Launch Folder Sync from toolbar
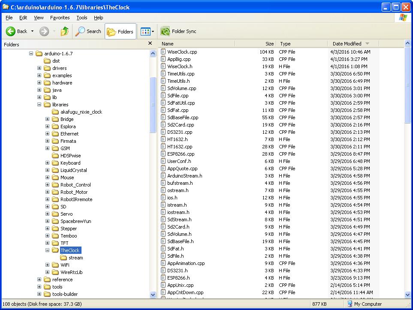The image size is (413, 310). 178,31
